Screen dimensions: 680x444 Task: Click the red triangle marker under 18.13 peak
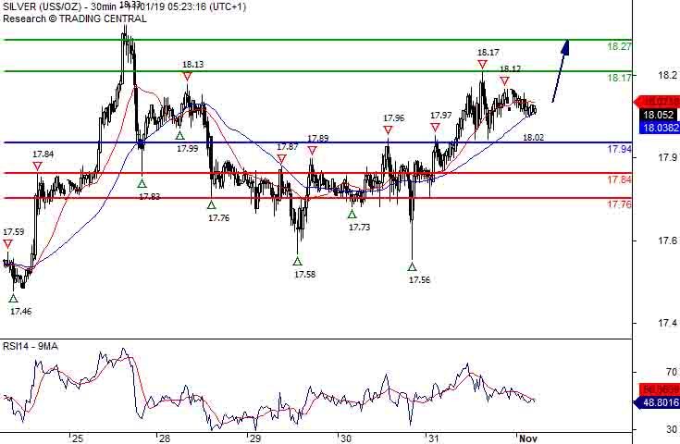point(187,76)
